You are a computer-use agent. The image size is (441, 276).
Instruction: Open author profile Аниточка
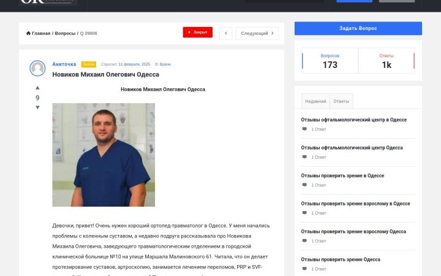coord(64,64)
